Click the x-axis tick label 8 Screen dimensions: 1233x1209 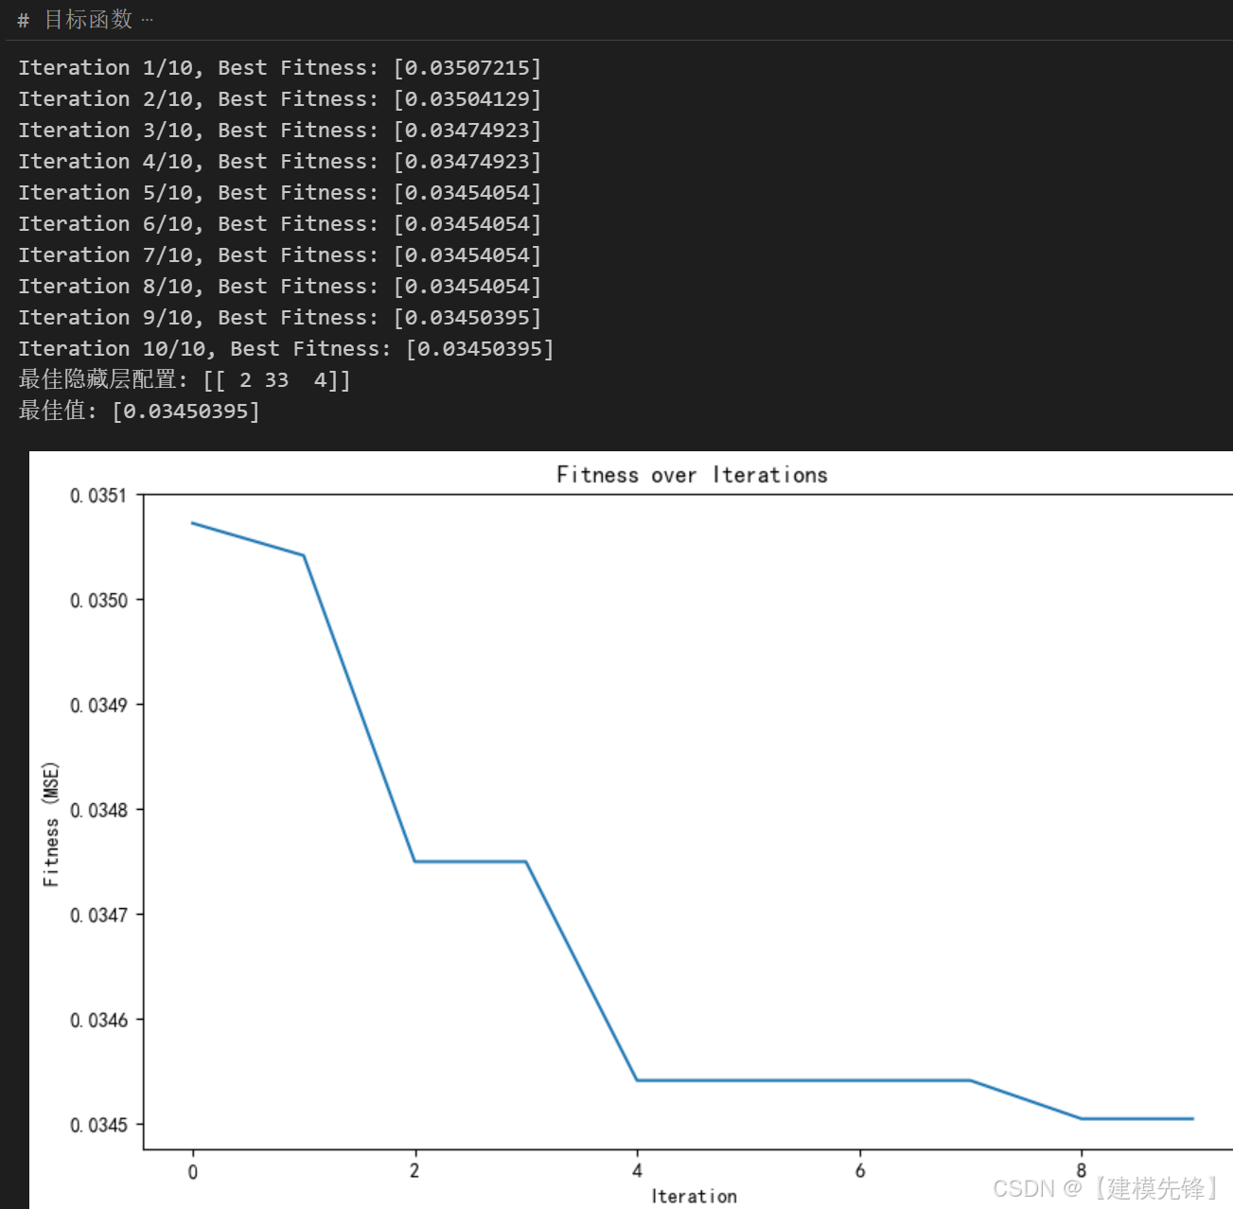[1082, 1171]
